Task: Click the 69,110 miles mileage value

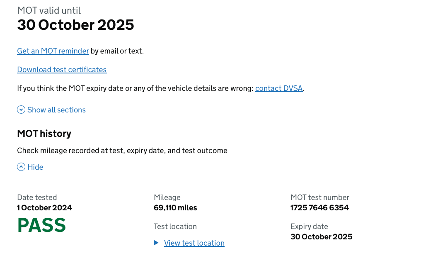Action: [x=175, y=208]
